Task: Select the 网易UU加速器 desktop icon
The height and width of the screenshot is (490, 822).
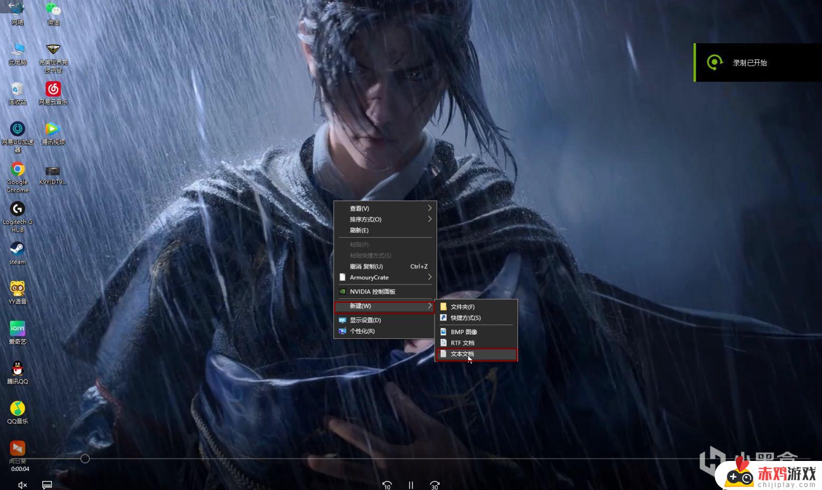Action: [x=17, y=137]
